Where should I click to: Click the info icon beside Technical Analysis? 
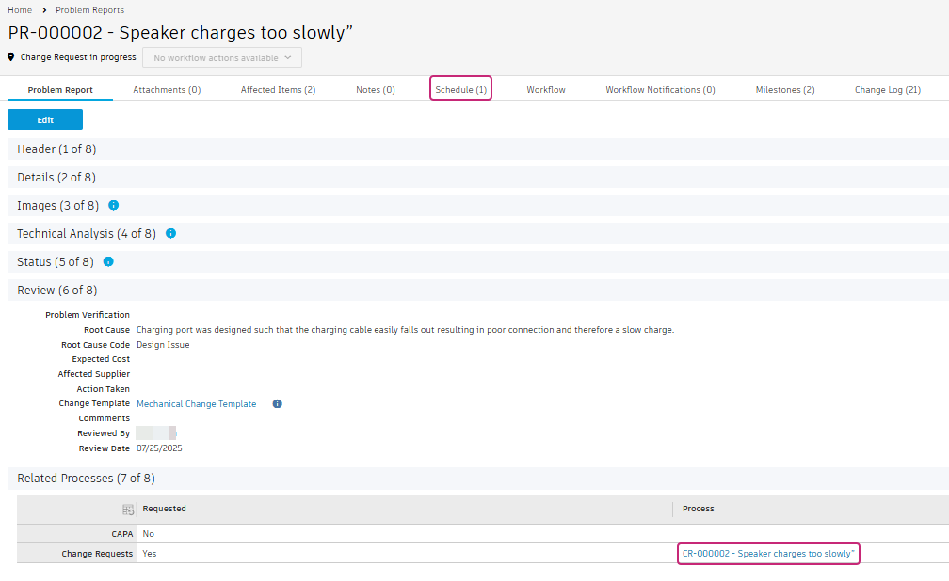click(171, 233)
